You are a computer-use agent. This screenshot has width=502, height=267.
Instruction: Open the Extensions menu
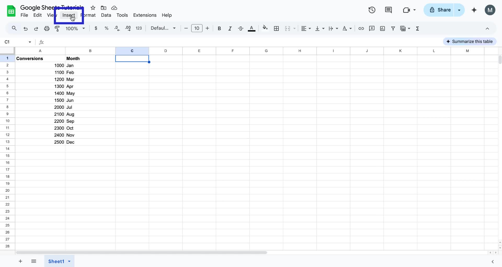[x=145, y=15]
